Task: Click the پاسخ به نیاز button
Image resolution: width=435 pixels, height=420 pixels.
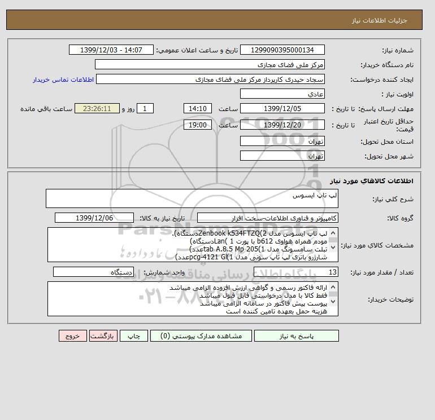Action: click(296, 336)
